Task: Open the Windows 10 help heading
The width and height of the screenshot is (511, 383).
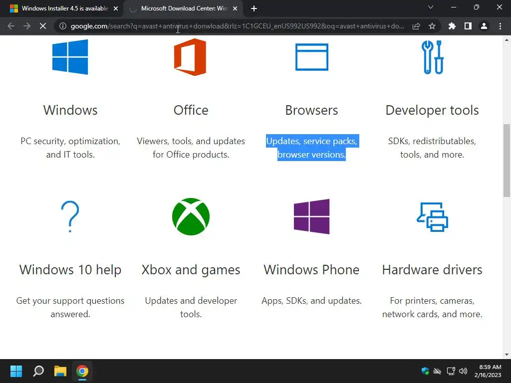Action: [x=70, y=270]
